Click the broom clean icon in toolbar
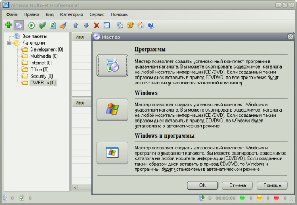297x205 pixels. tap(63, 25)
